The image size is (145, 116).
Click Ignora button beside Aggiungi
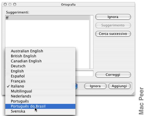pyautogui.click(x=95, y=86)
